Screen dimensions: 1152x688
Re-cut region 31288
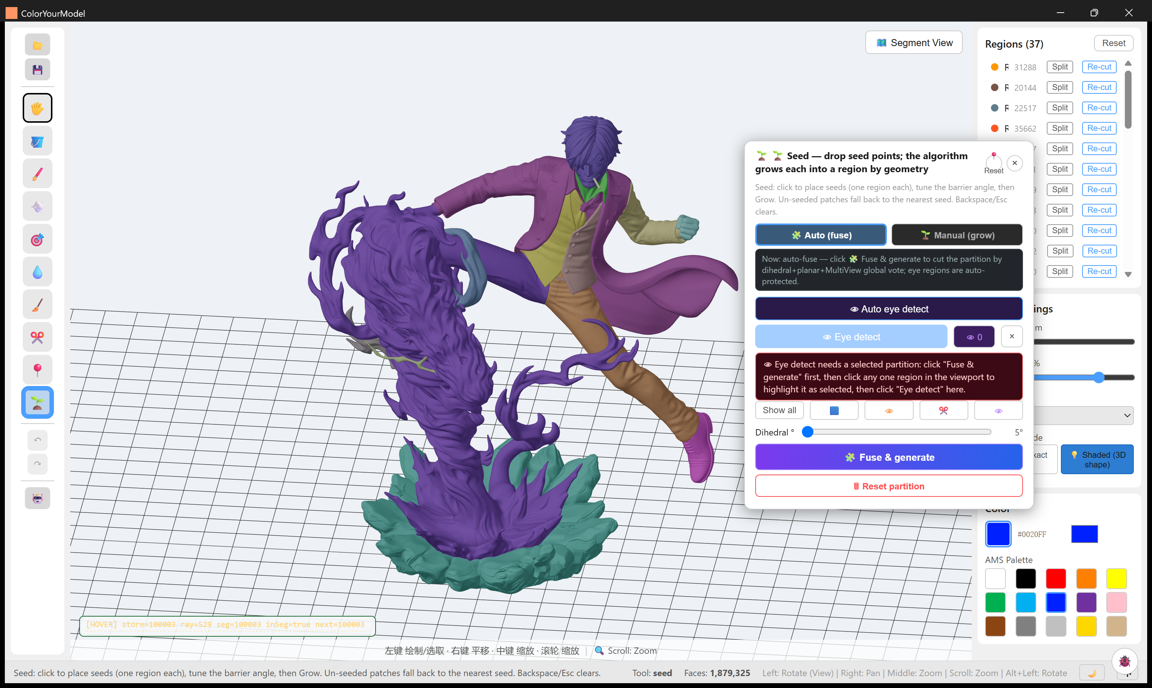click(x=1099, y=67)
